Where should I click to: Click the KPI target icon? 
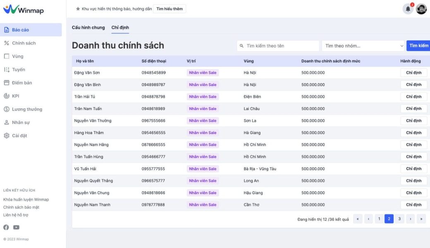point(7,96)
